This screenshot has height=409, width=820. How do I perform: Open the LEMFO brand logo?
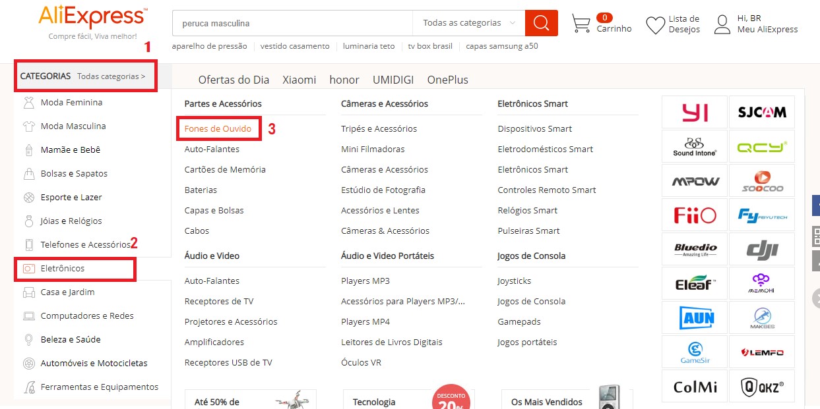tap(762, 352)
